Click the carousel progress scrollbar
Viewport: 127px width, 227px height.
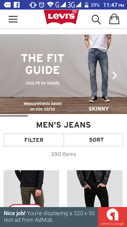14,116
